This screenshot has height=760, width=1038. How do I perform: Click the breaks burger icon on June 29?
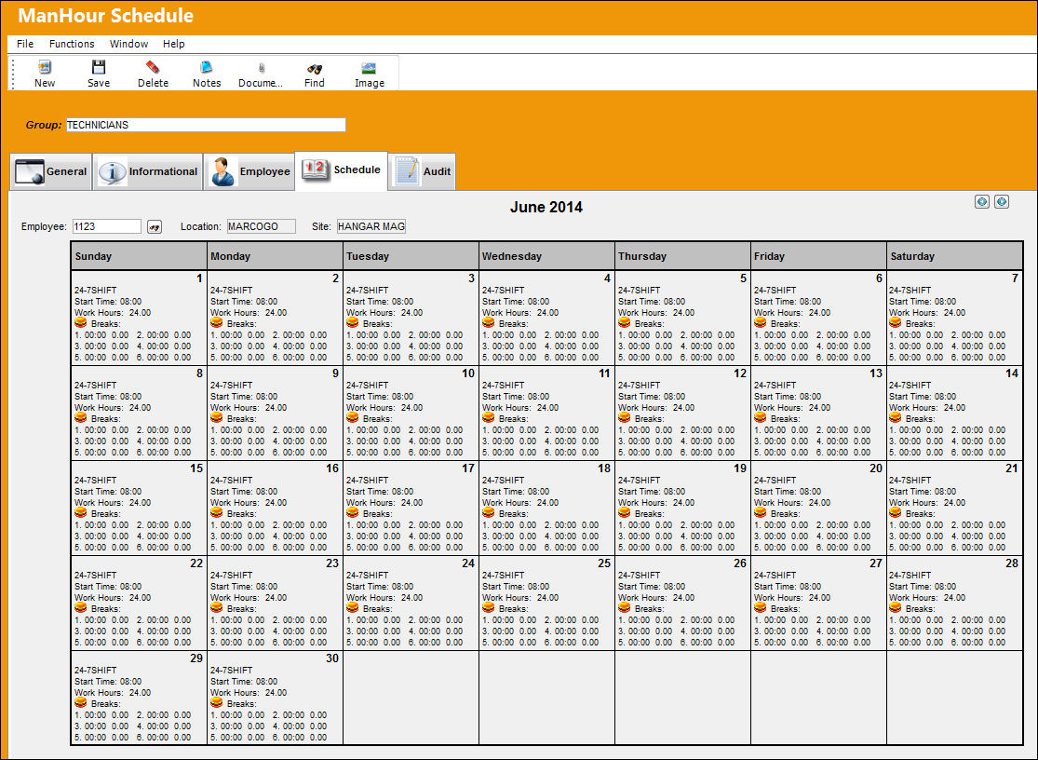[81, 703]
